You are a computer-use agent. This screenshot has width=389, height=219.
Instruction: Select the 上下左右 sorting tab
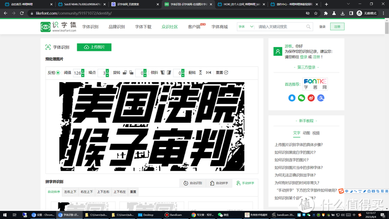click(103, 191)
